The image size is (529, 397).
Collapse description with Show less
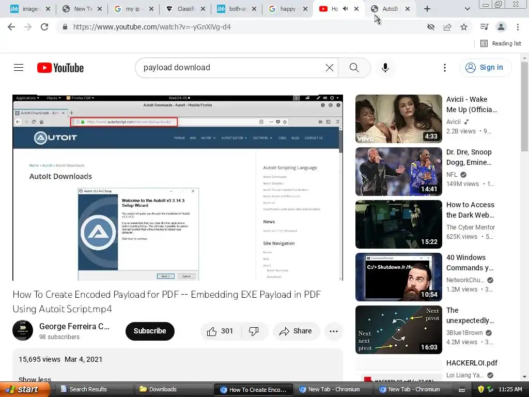point(35,379)
